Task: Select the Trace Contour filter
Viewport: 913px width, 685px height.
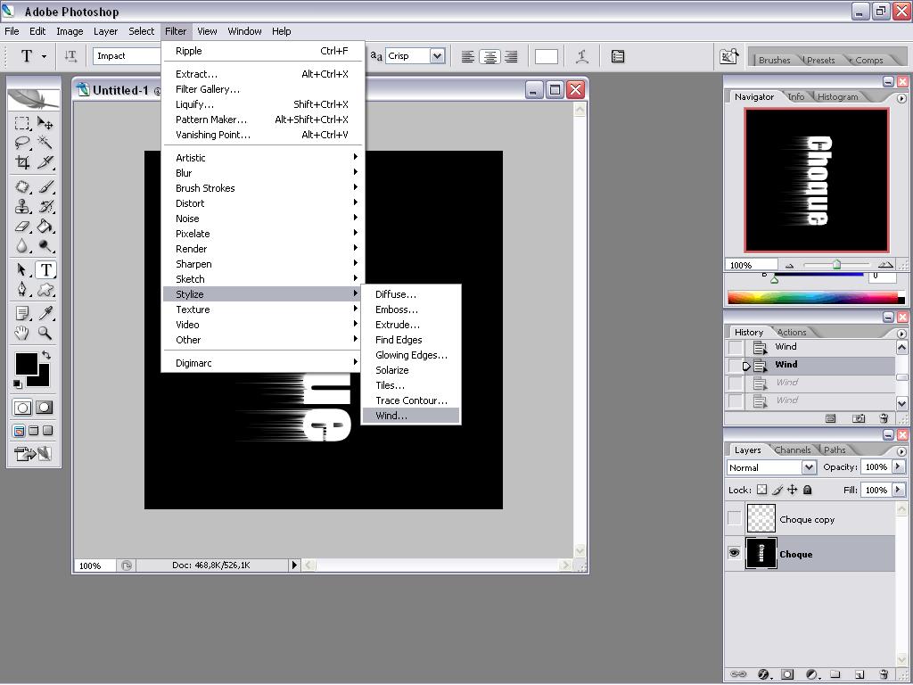Action: pyautogui.click(x=410, y=400)
